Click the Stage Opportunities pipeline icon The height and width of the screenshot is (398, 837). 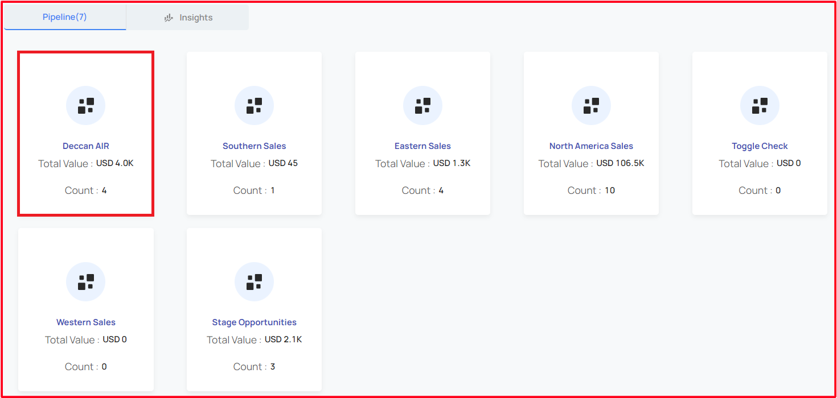tap(255, 282)
